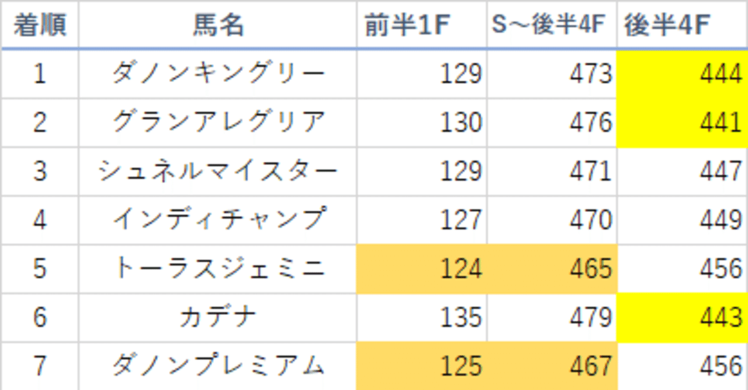Click the 後半4F column header
748x390 pixels.
click(682, 26)
